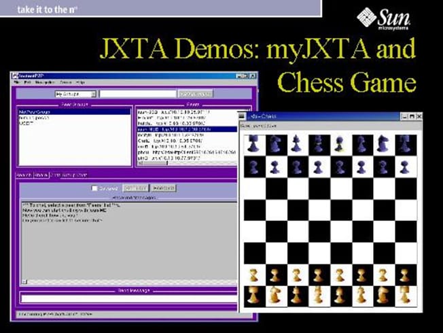Screen dimensions: 443x333
Task: Select NetPeerGroup in the Peer Groups list
Action: tap(75, 112)
